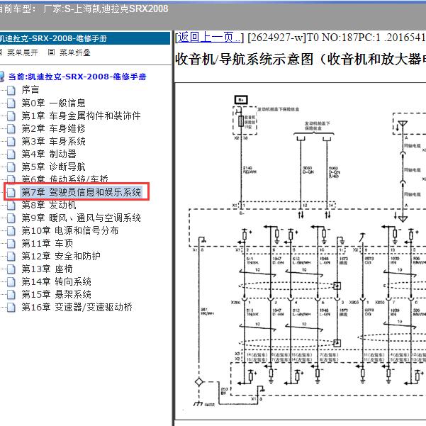Select 第3章 车身系统 in the tree
Viewport: 426px width, 426px height.
[x=54, y=141]
